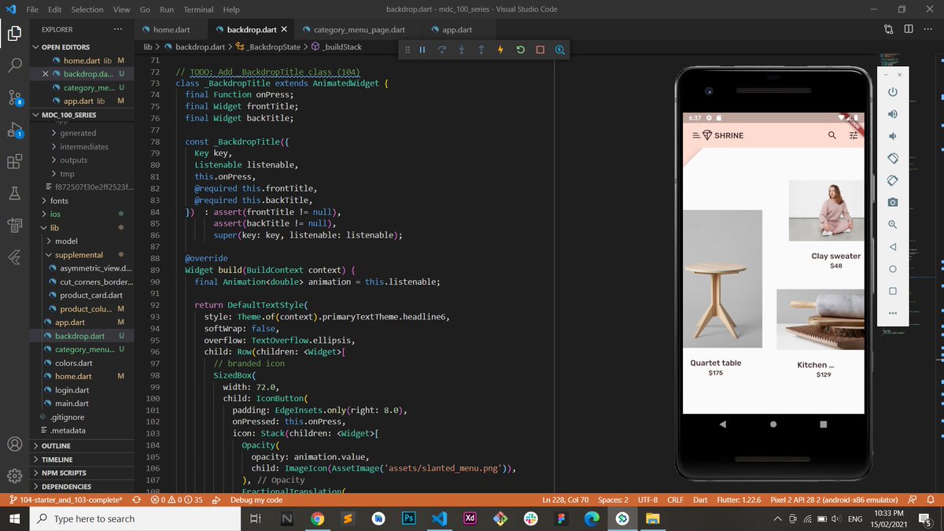The image size is (944, 531).
Task: Open emulator extended controls (three dots)
Action: [893, 313]
